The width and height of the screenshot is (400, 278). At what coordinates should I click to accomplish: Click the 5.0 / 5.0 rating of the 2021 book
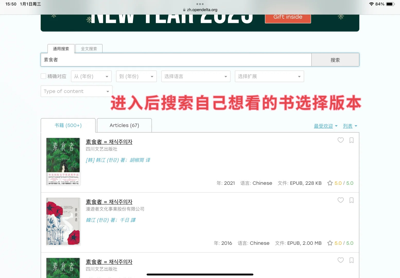coord(344,183)
